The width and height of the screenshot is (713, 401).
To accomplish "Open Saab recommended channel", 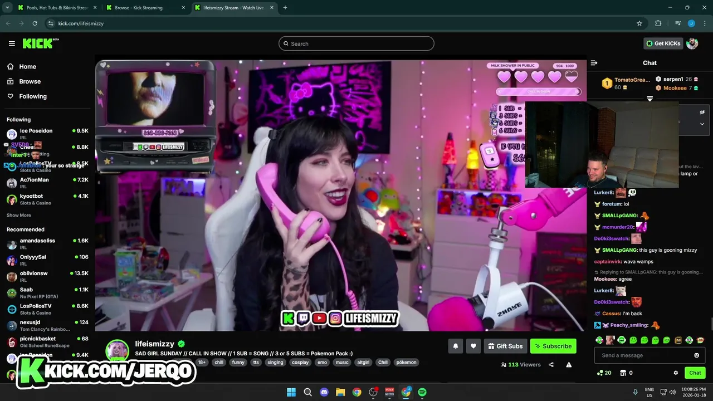I will click(x=47, y=292).
